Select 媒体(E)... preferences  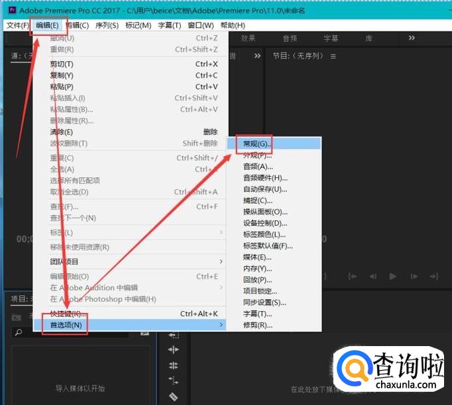click(274, 257)
